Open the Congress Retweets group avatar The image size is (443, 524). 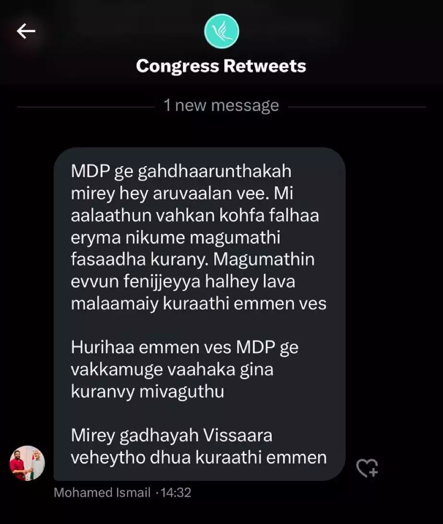(222, 31)
